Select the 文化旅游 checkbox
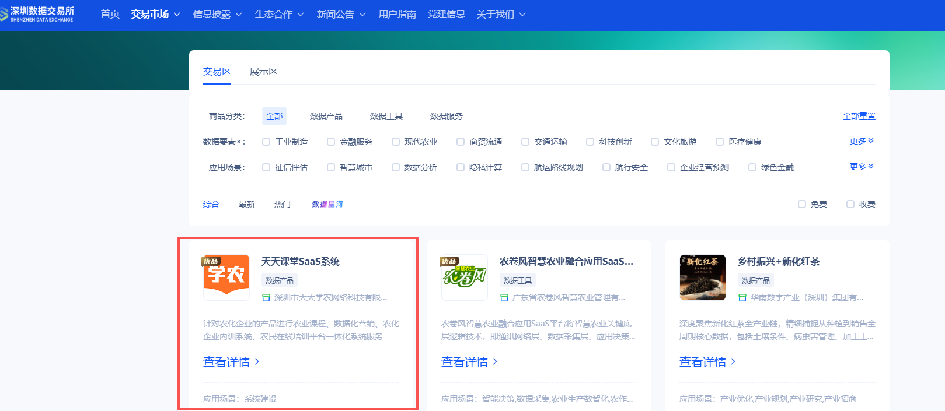This screenshot has height=411, width=945. pos(655,142)
